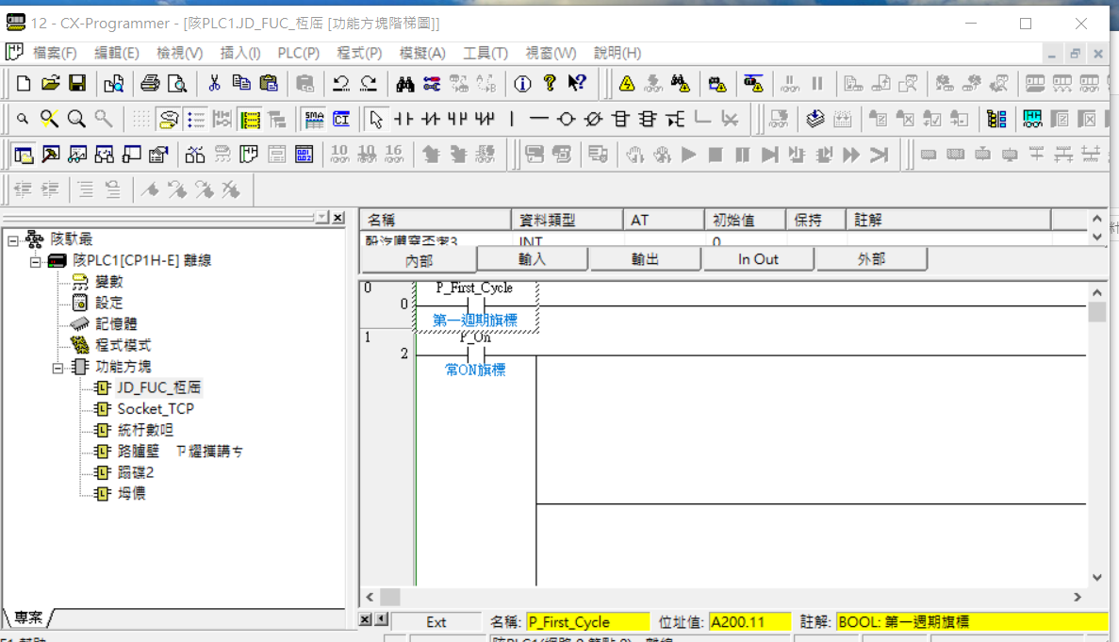Collapse the PLC1[CP1H-E] tree node
Viewport: 1119px width, 642px height.
click(36, 260)
